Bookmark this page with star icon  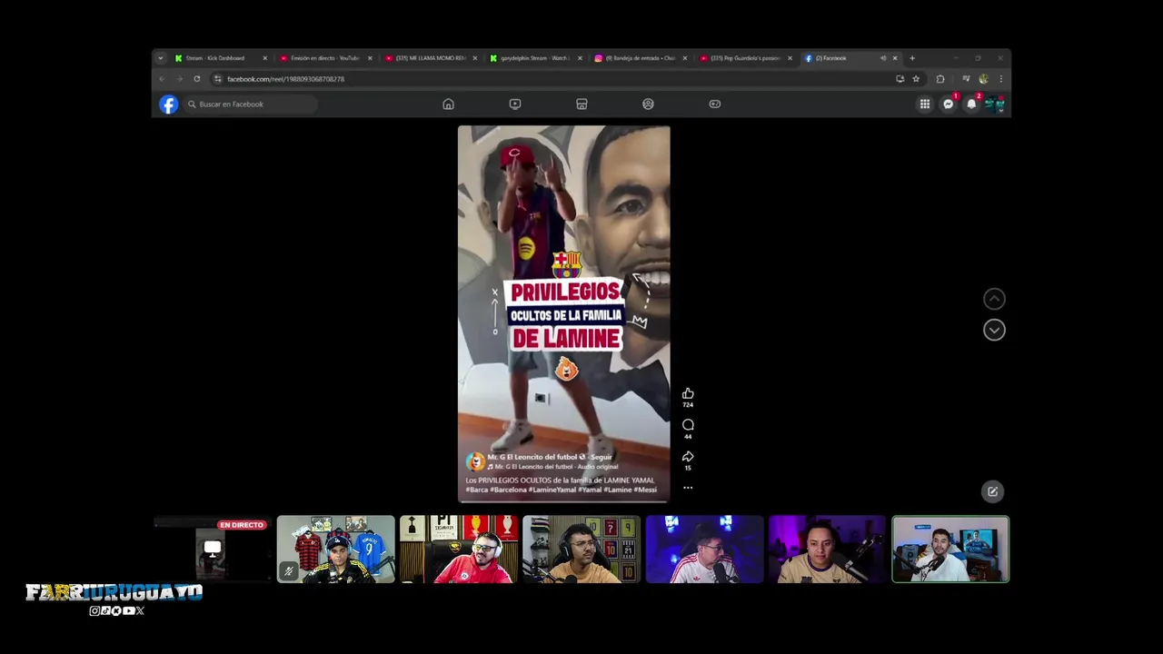click(916, 79)
